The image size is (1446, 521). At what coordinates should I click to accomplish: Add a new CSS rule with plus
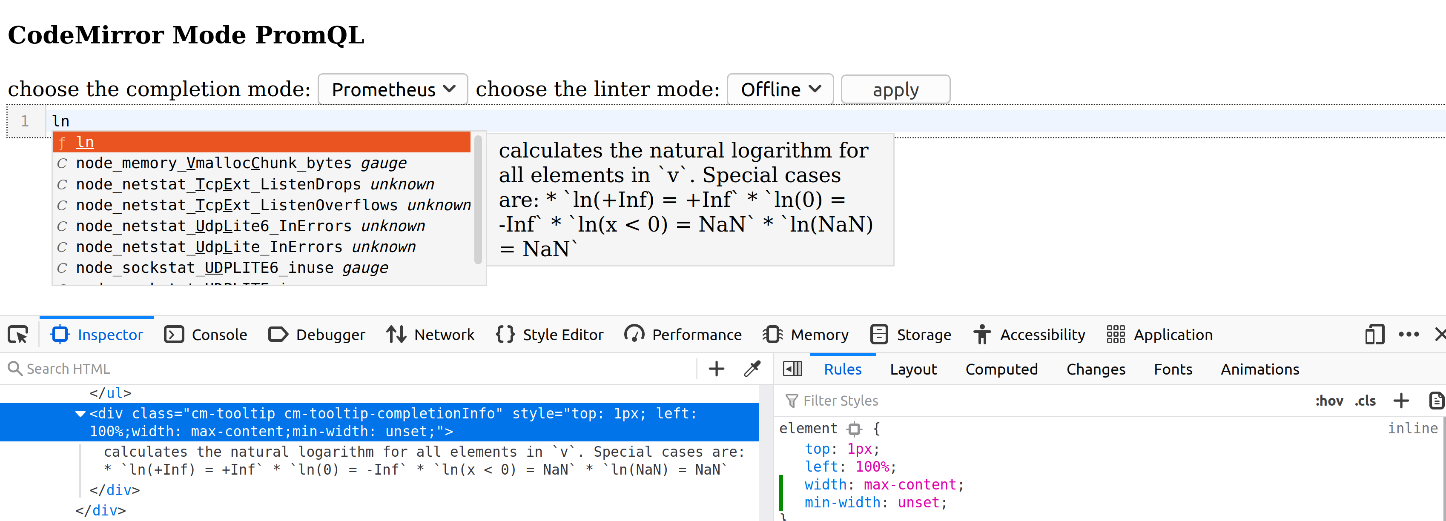coord(1401,400)
